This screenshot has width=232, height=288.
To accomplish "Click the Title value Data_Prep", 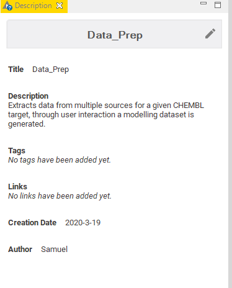I will coord(51,70).
